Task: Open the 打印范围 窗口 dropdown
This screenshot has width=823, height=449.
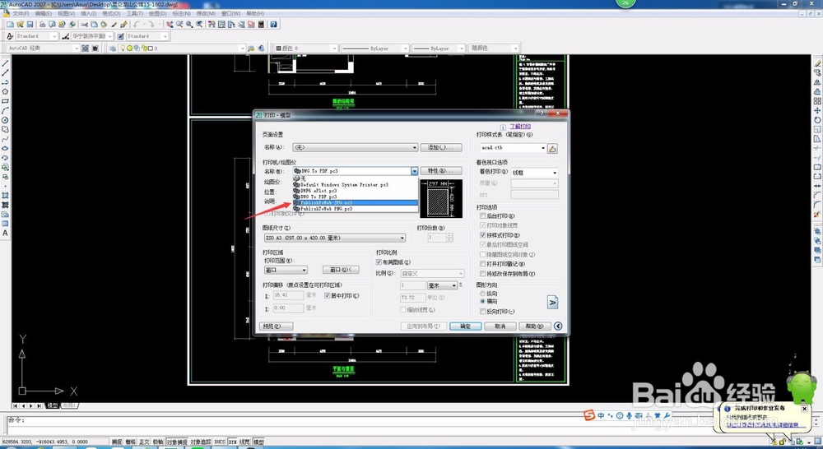Action: pos(286,270)
